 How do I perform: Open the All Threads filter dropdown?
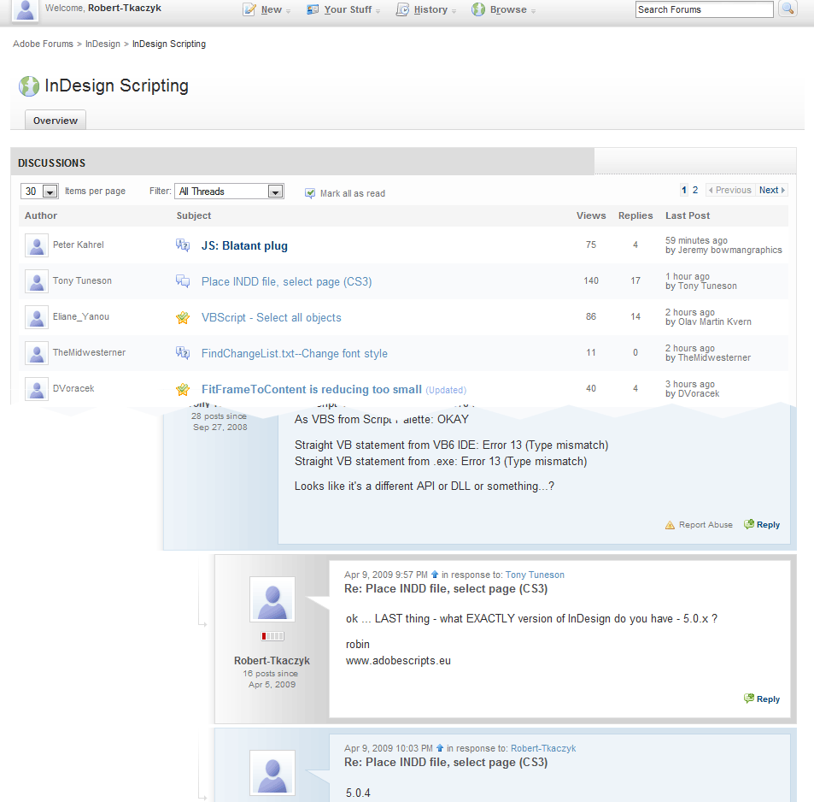(x=229, y=192)
